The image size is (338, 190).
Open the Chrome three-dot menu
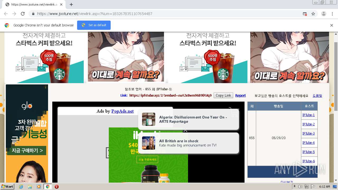(x=332, y=14)
